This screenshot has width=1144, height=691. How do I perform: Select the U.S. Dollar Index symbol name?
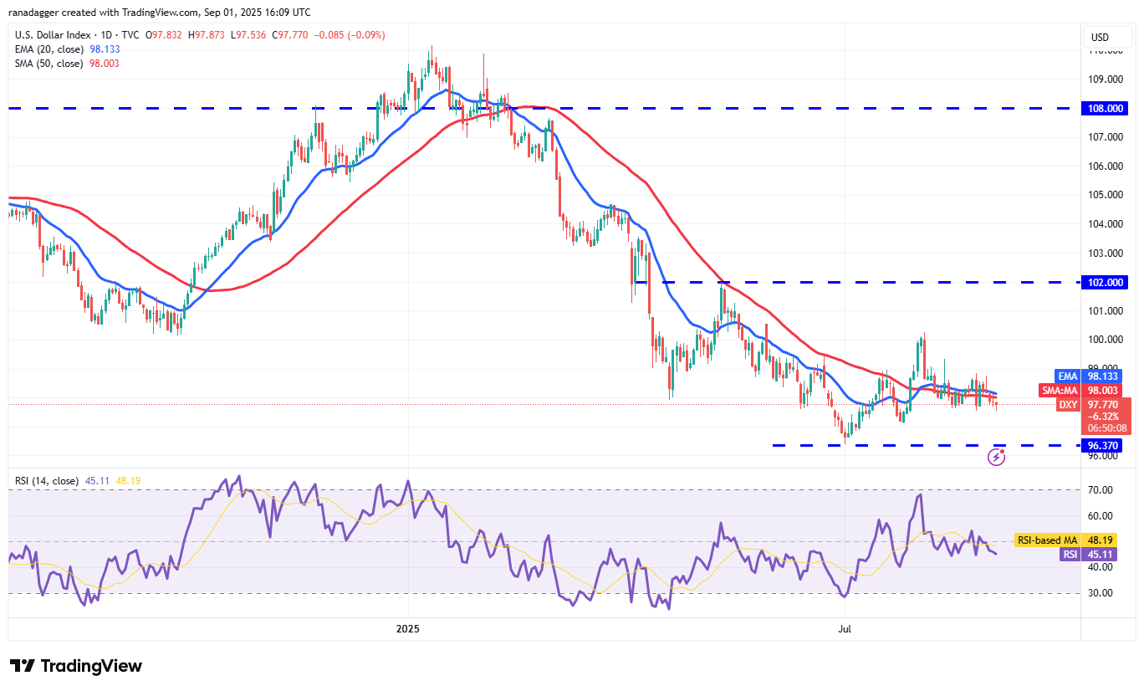coord(54,35)
